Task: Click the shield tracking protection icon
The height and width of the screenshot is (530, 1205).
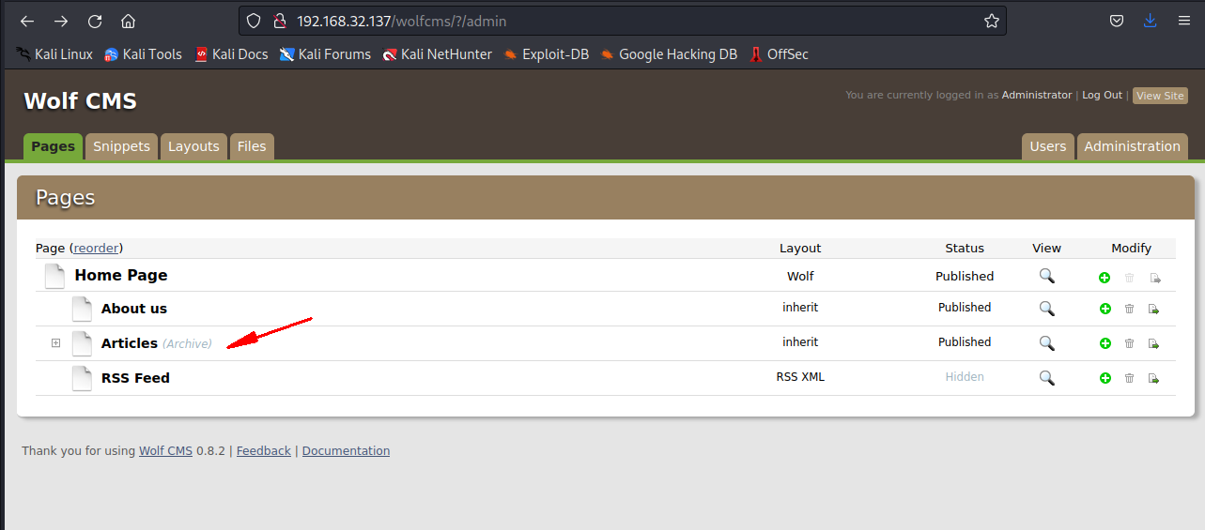Action: pos(254,21)
